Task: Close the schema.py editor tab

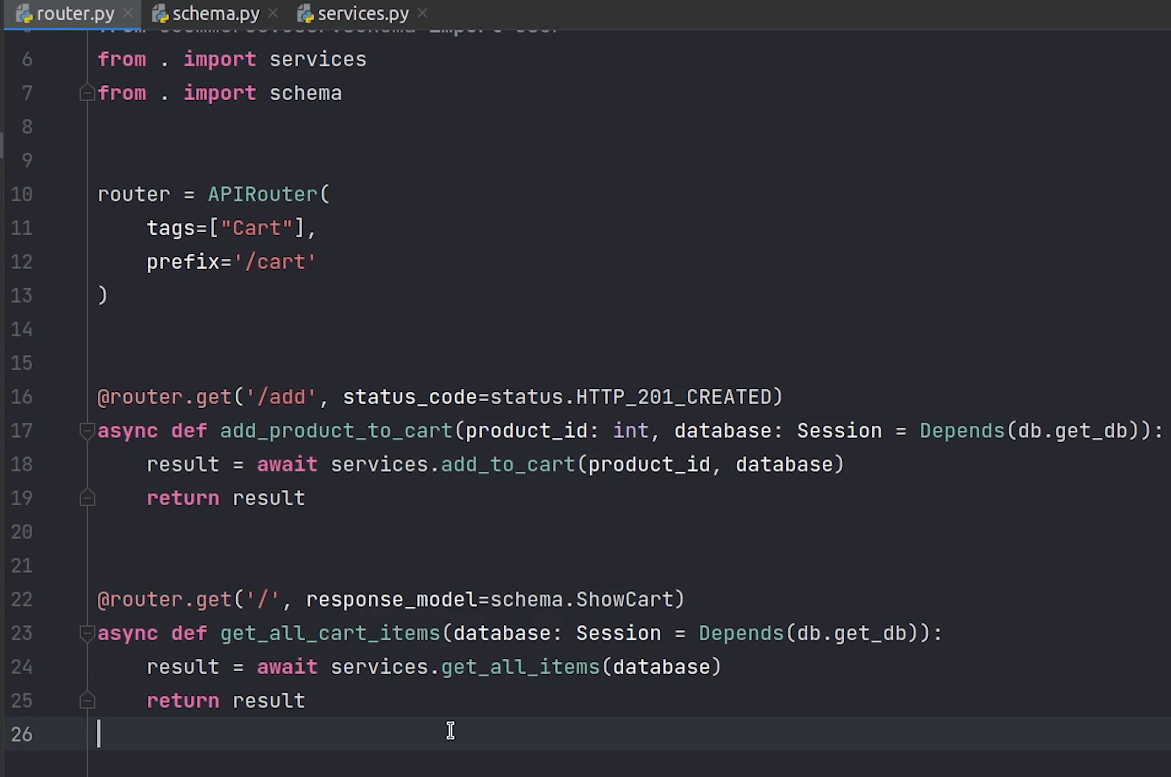Action: [x=273, y=13]
